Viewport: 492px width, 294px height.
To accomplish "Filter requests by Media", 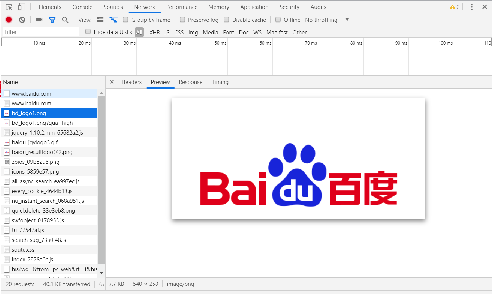I will point(211,32).
